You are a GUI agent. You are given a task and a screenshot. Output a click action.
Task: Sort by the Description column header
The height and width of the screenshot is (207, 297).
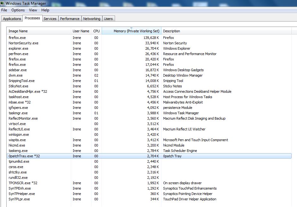pos(172,31)
